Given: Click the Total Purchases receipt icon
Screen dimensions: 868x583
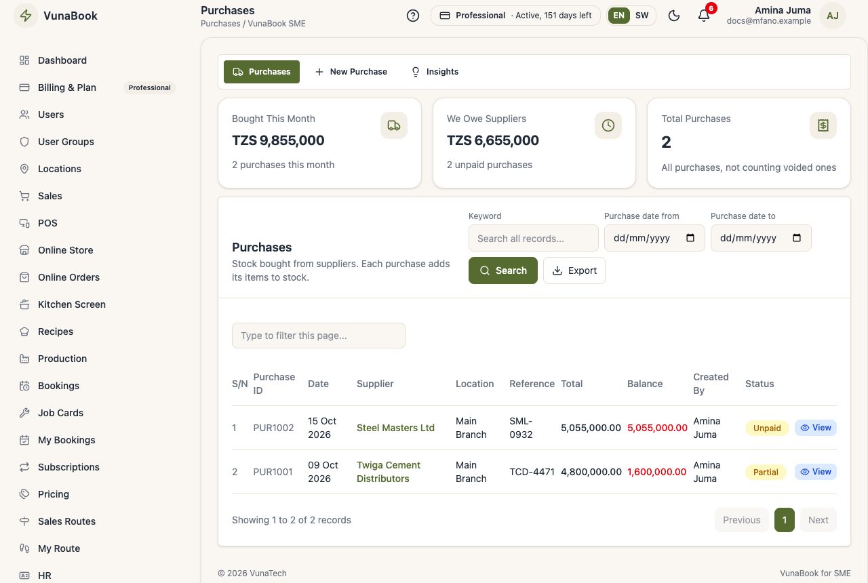Looking at the screenshot, I should pos(823,125).
